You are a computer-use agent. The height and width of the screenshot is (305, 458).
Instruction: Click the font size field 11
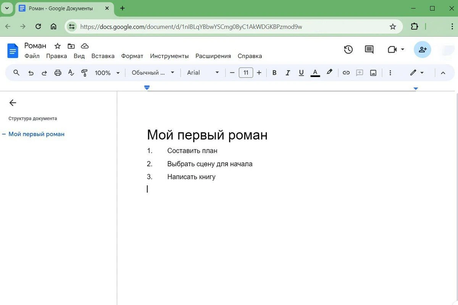[x=246, y=73]
